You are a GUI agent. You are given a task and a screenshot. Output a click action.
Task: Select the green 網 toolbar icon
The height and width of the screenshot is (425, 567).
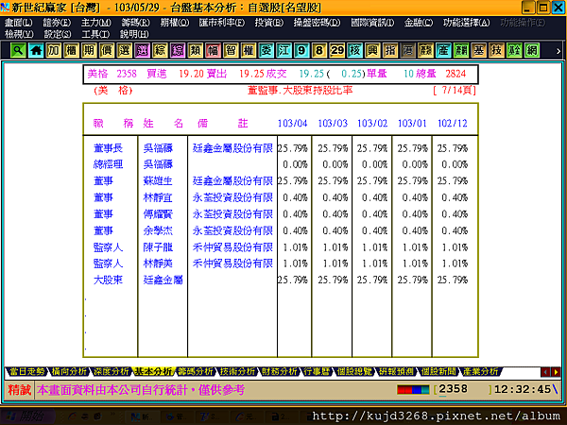[x=532, y=50]
